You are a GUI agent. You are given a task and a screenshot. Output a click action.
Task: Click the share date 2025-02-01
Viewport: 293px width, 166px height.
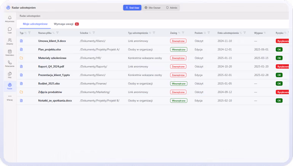[225, 75]
